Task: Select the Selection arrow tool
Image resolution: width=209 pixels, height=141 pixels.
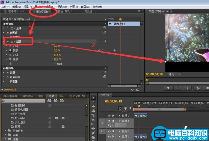Action: click(93, 98)
